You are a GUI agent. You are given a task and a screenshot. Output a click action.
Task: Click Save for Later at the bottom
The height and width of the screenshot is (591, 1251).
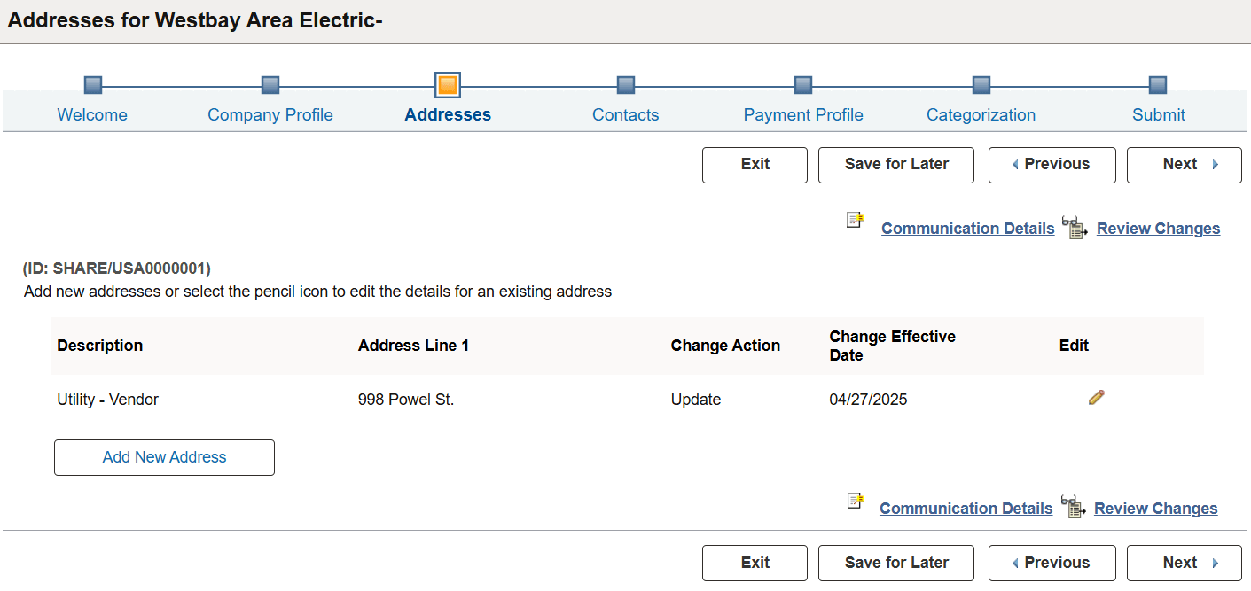click(x=895, y=563)
